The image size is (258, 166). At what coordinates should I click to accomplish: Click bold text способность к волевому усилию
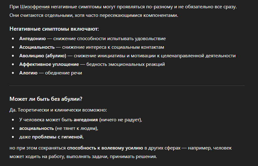(105, 148)
